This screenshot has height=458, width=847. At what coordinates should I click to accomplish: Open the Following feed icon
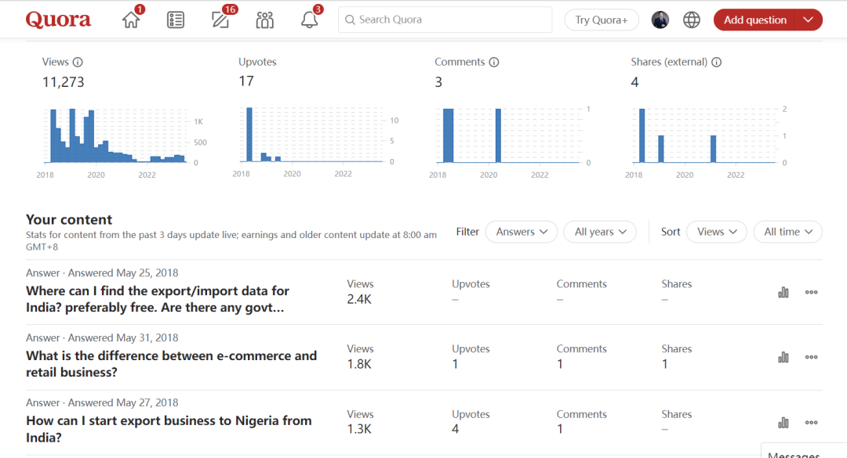pyautogui.click(x=176, y=20)
